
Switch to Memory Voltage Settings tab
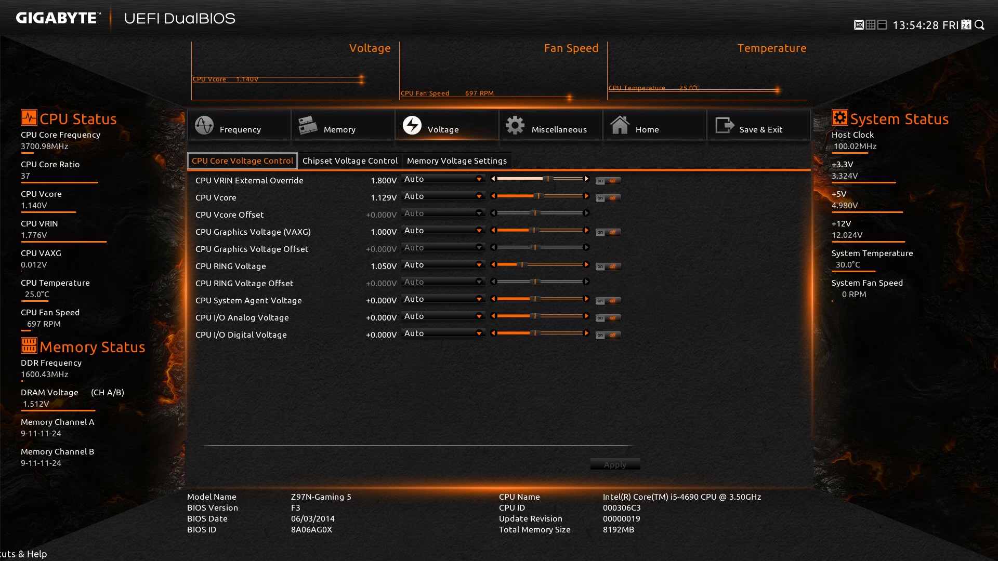tap(457, 161)
